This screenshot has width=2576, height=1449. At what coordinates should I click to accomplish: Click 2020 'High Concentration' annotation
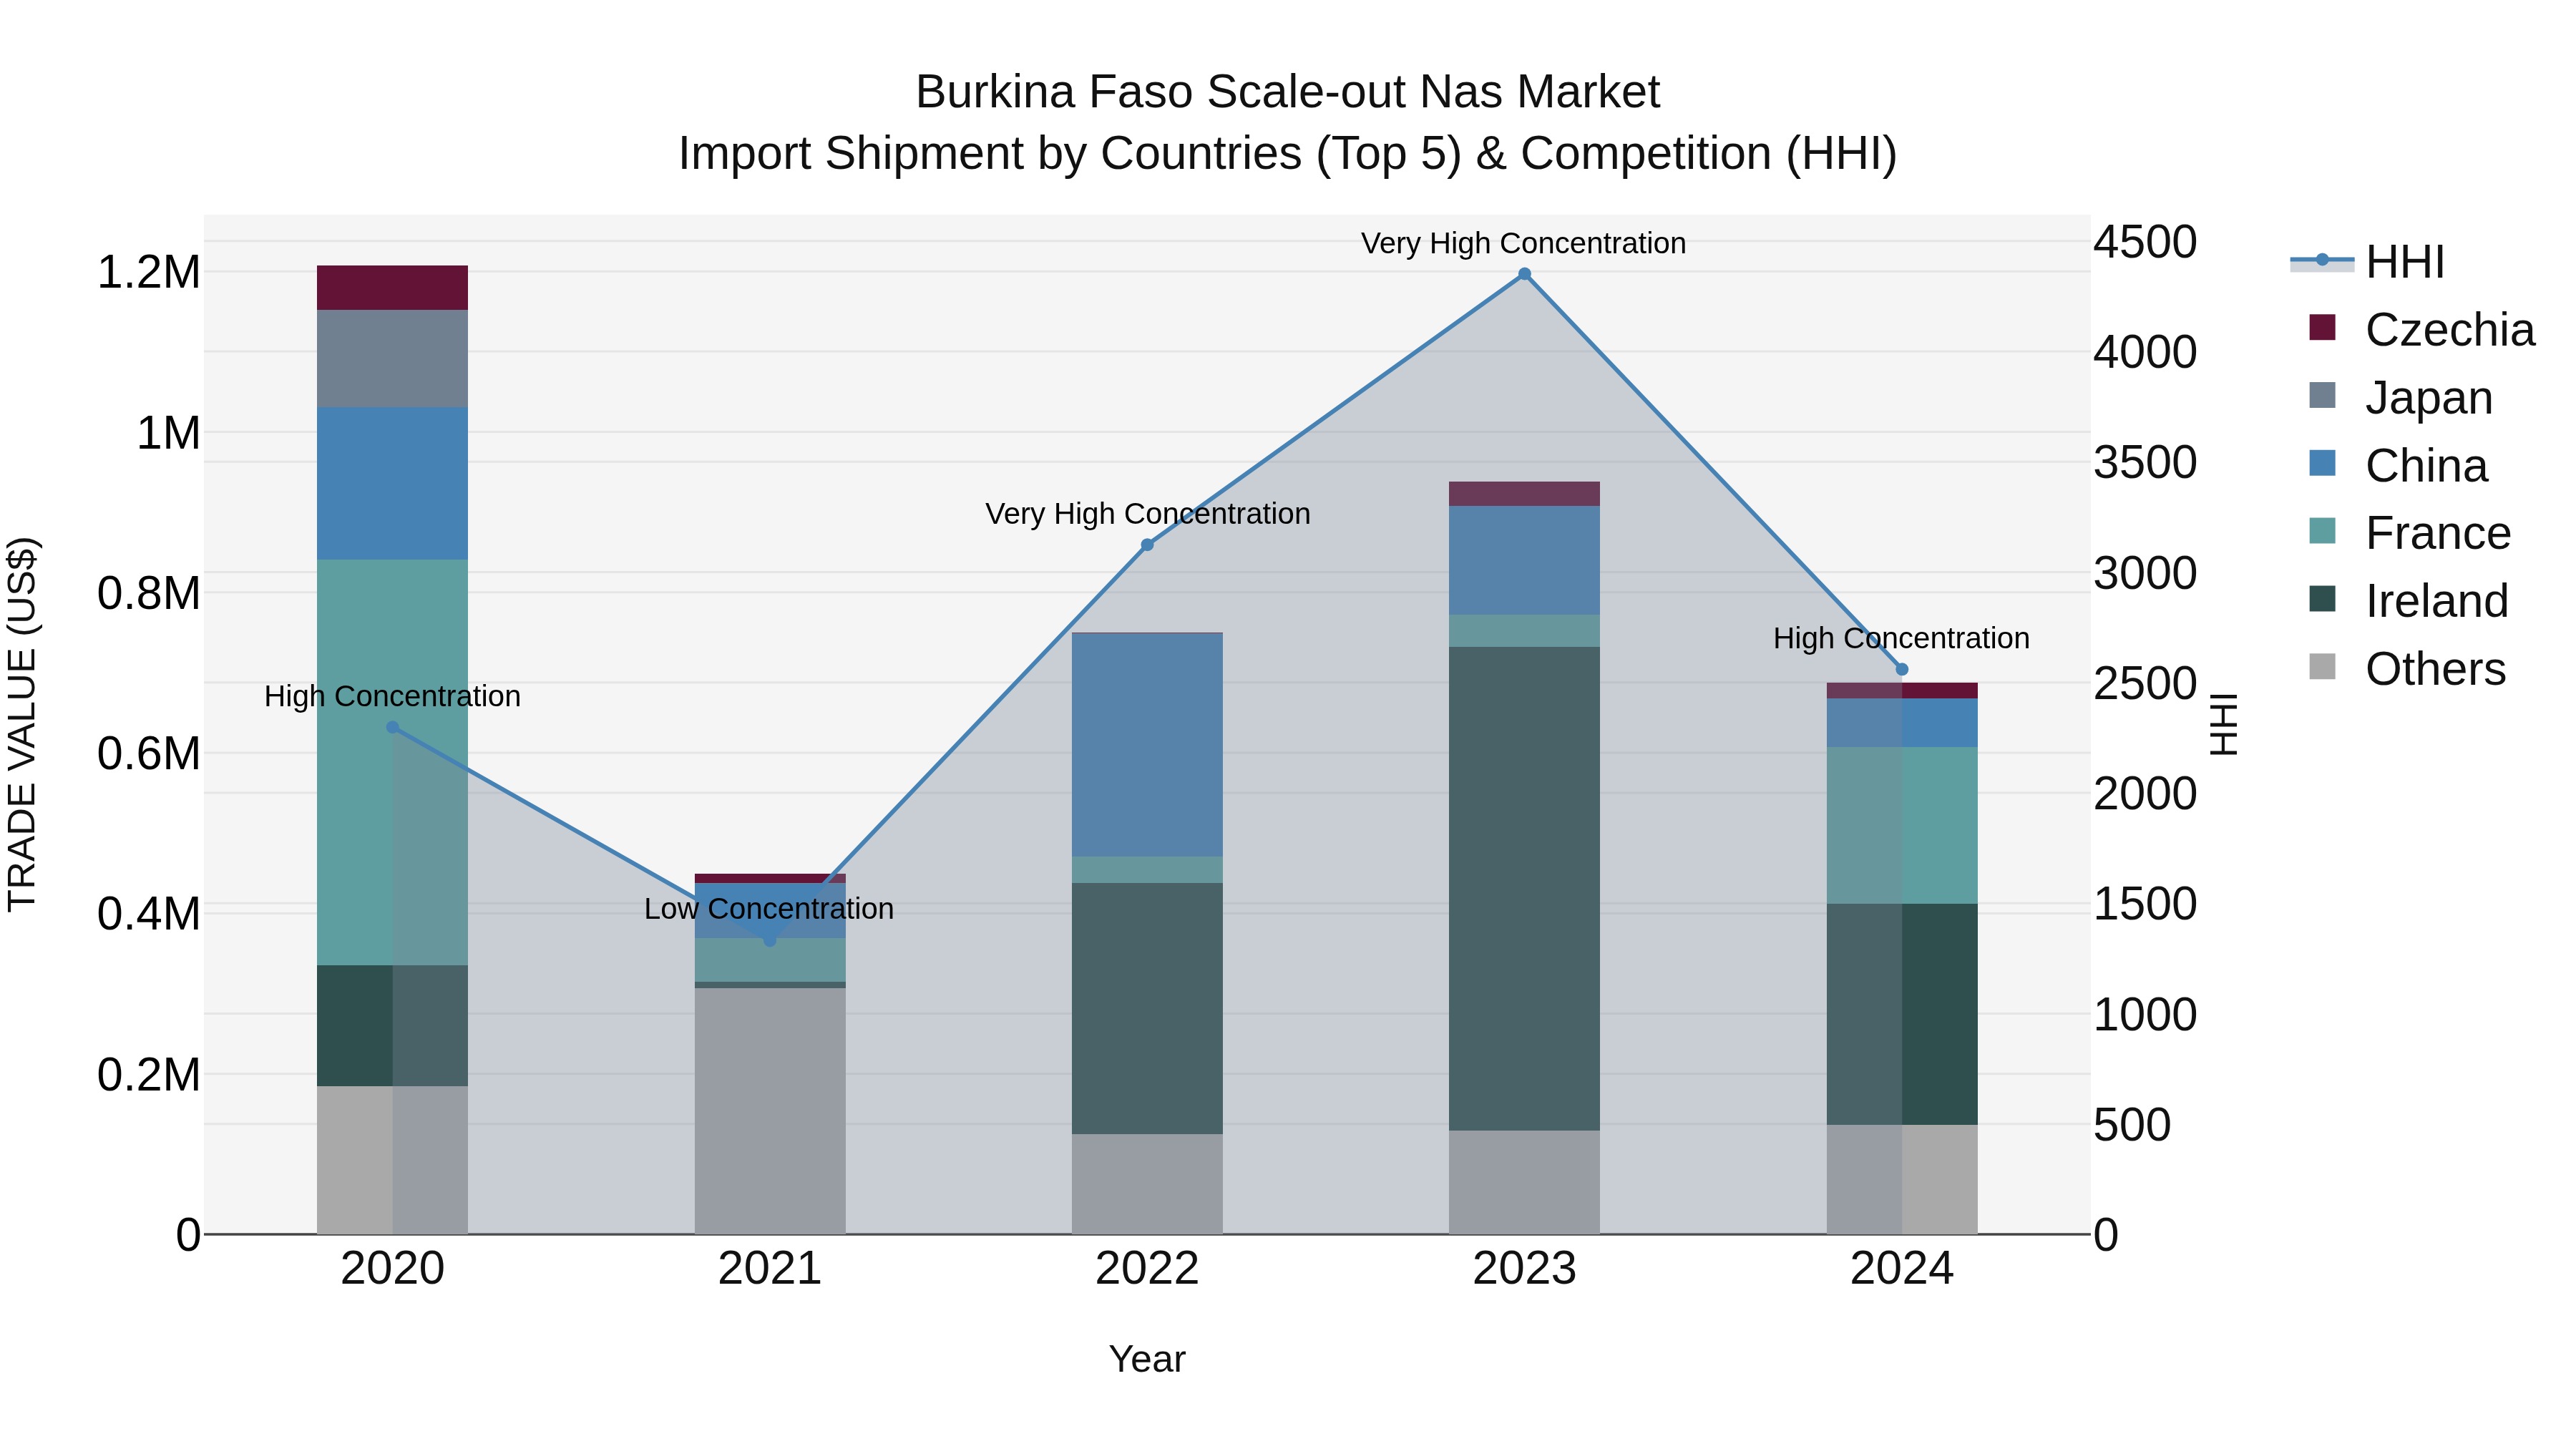(392, 696)
